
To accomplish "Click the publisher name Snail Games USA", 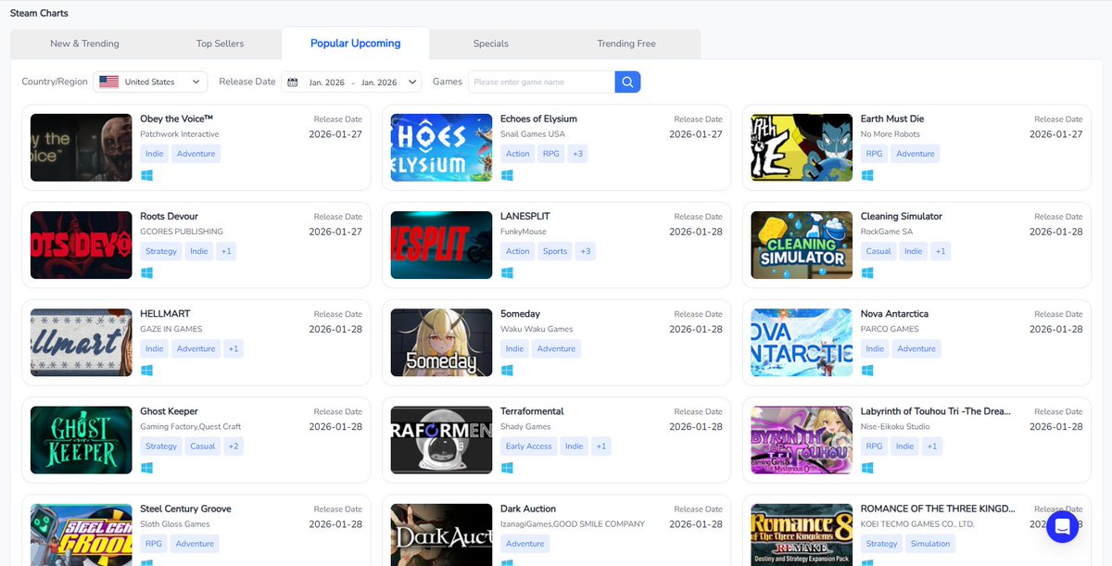I will (533, 134).
